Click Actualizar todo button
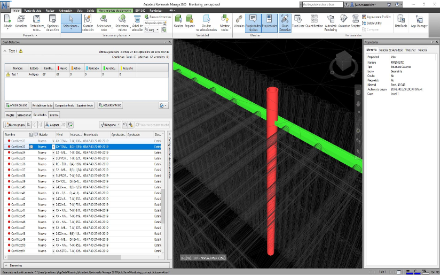 110,105
